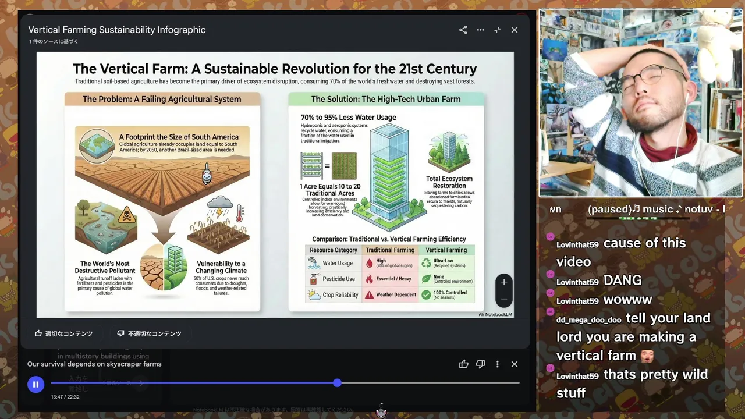Pause the audio overview playback
This screenshot has width=745, height=419.
36,384
